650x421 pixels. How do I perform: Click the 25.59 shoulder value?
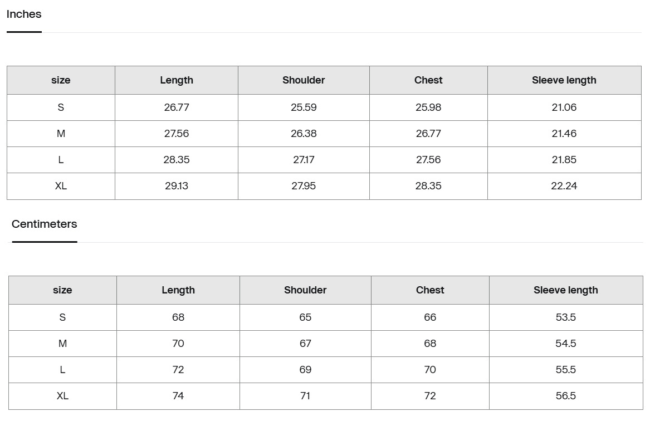point(304,107)
